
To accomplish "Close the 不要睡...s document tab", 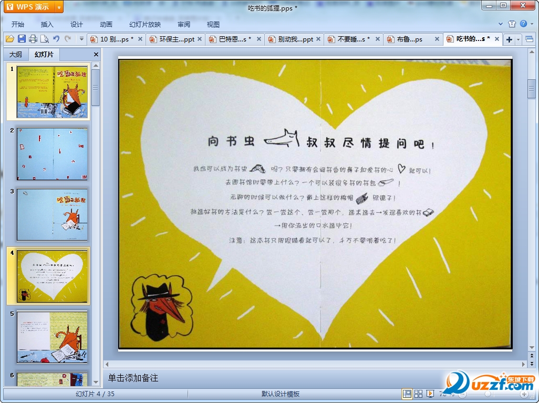I will [377, 39].
